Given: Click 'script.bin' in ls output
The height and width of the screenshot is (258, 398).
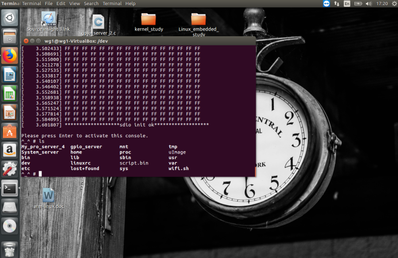Looking at the screenshot, I should pos(134,163).
